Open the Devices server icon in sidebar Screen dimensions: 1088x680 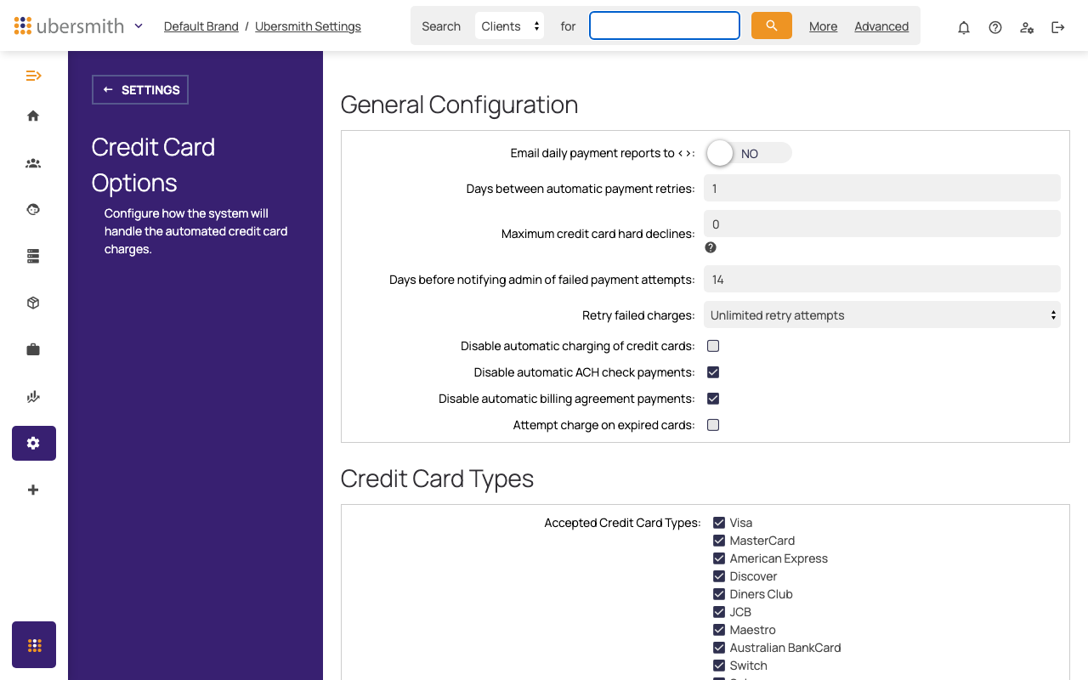[x=33, y=256]
